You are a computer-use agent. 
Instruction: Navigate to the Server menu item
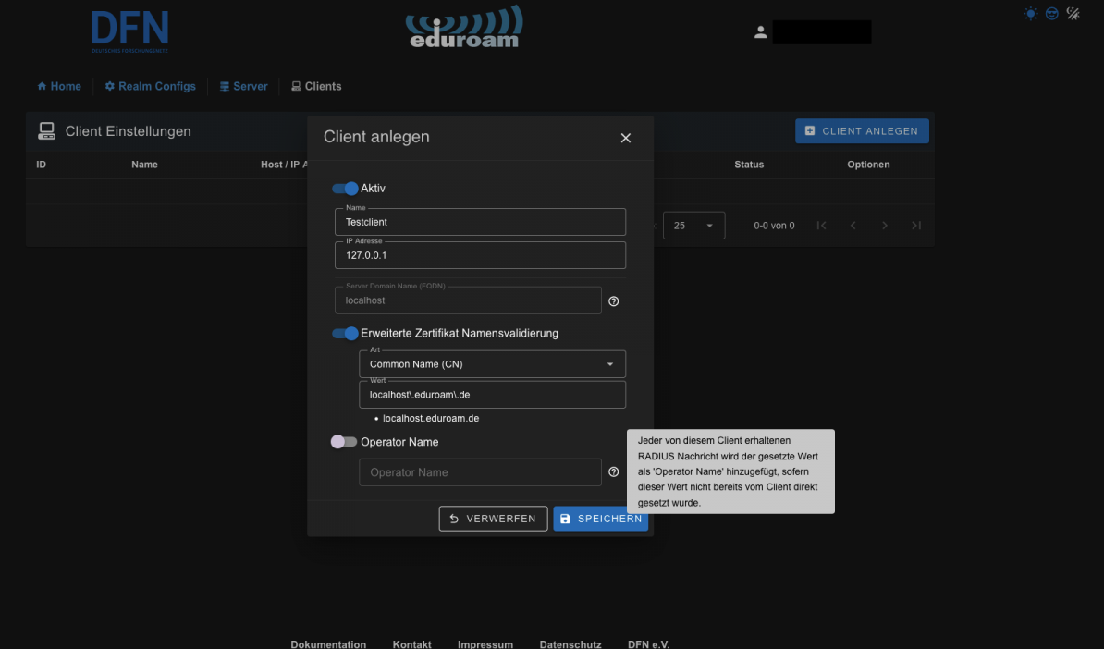click(243, 87)
